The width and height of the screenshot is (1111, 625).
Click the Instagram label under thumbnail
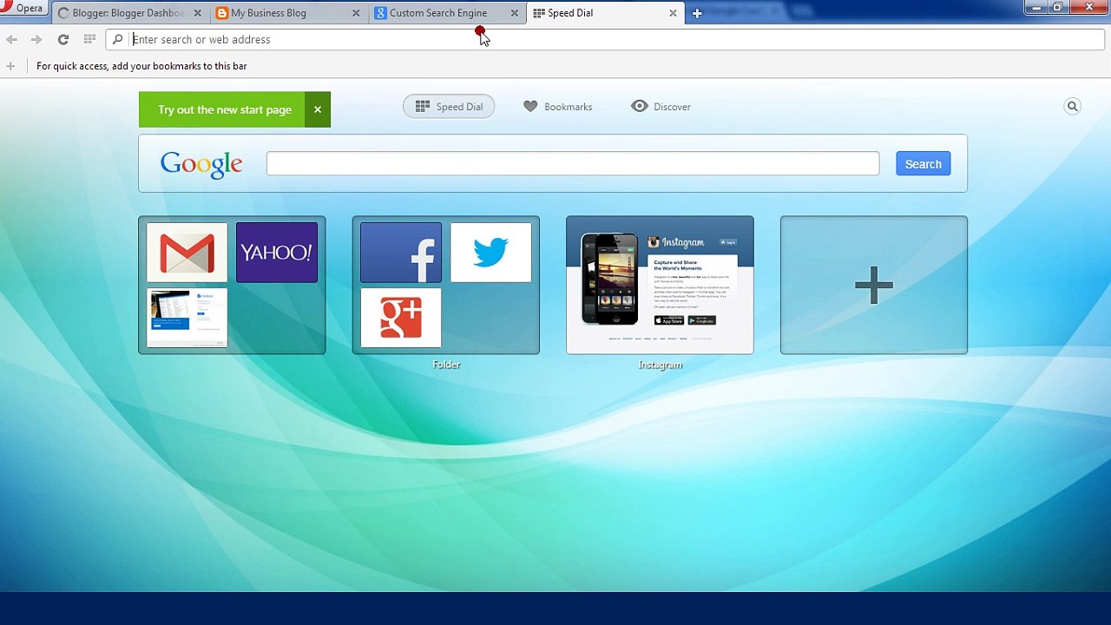click(661, 365)
